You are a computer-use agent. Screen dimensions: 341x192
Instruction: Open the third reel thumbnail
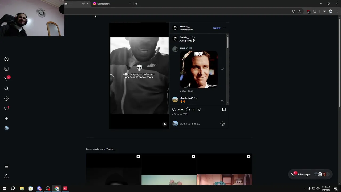click(224, 169)
